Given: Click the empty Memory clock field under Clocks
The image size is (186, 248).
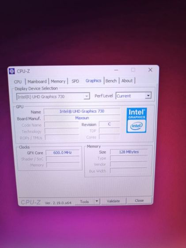Looking at the screenshot, I should click(x=63, y=165).
